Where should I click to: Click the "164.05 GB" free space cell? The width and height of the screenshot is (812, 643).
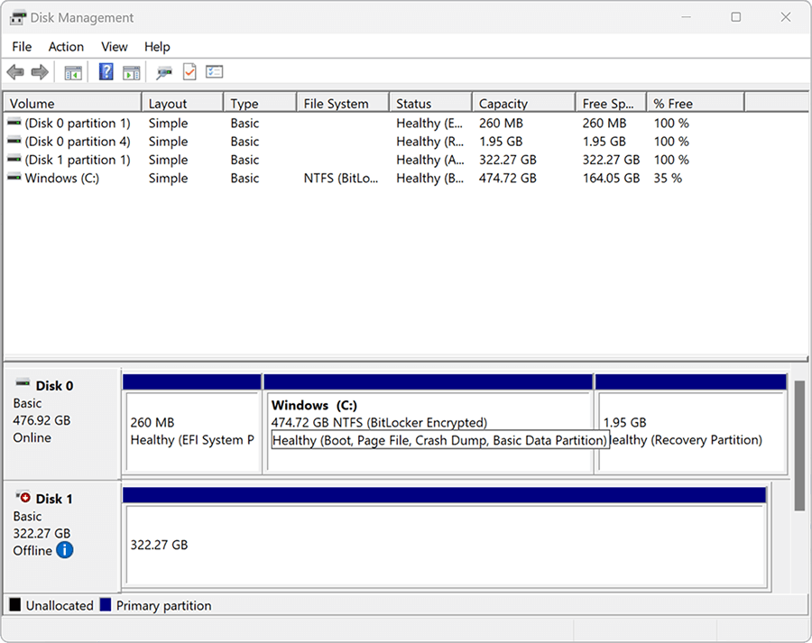tap(611, 178)
